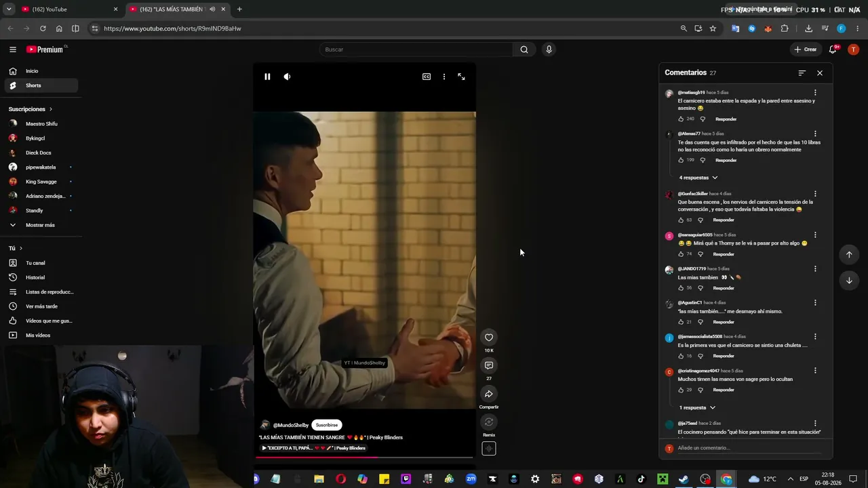Expand the 1 respuesta reply

697,407
